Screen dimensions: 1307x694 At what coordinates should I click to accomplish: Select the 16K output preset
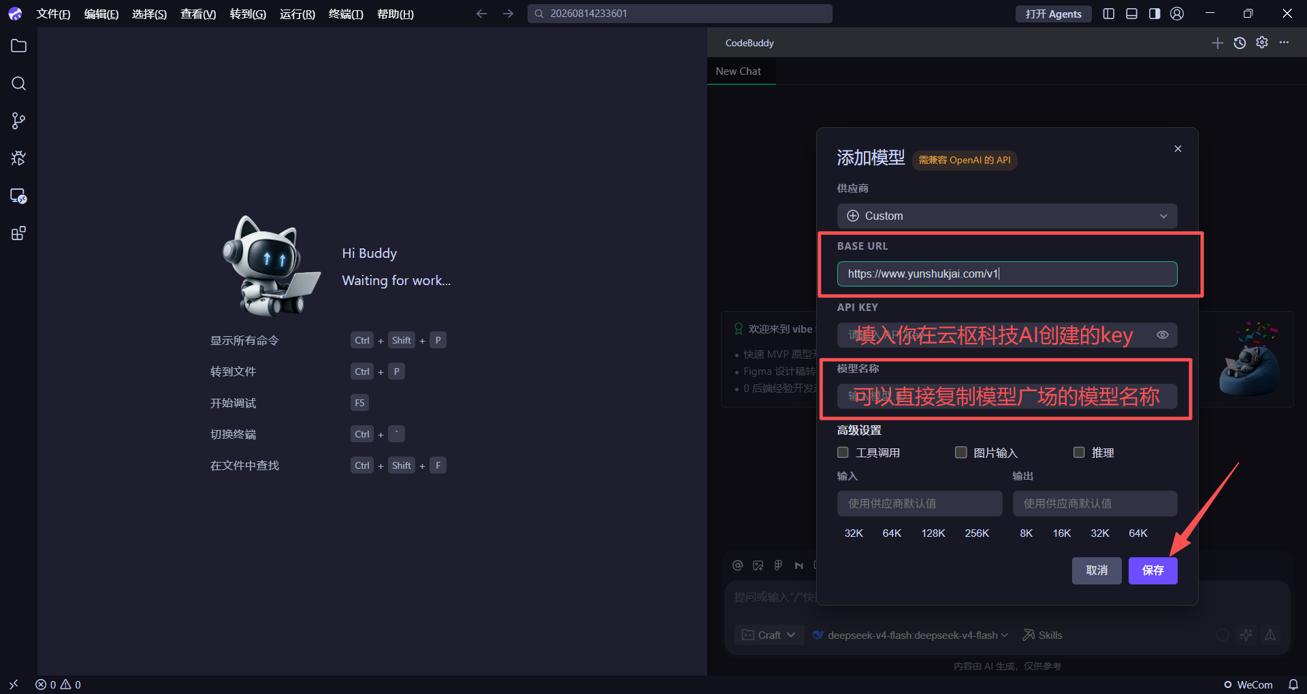tap(1062, 533)
